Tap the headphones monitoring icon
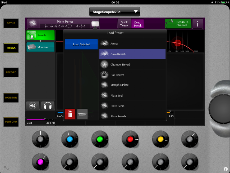 coord(48,106)
